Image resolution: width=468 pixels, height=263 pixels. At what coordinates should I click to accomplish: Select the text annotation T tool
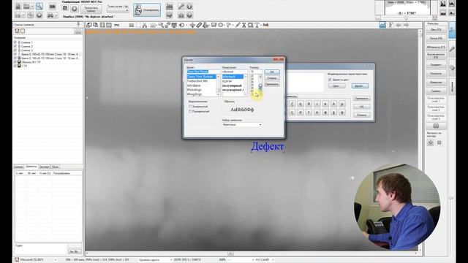click(x=257, y=26)
